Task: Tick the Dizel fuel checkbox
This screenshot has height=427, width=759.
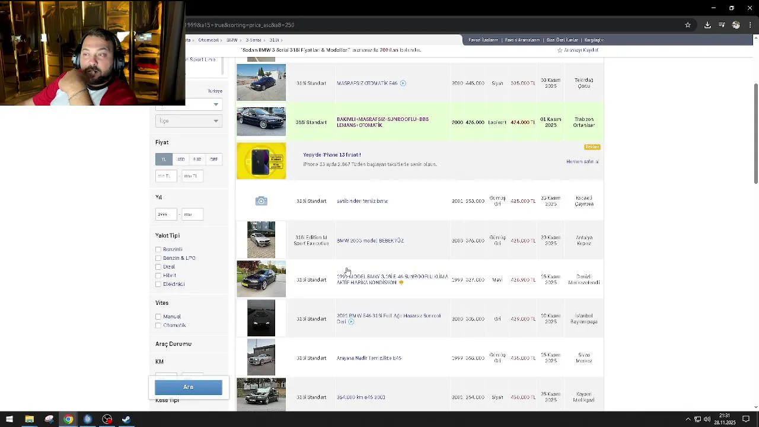Action: (158, 267)
